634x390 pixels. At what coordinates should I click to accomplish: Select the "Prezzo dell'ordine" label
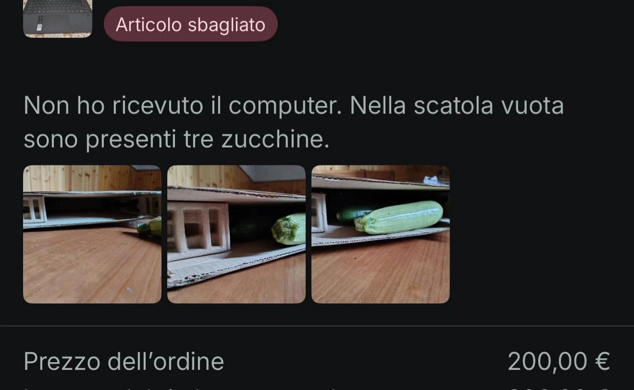(124, 361)
